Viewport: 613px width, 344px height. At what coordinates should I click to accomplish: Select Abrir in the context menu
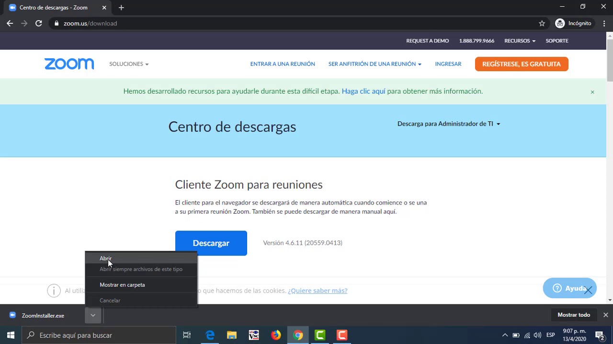pyautogui.click(x=141, y=258)
